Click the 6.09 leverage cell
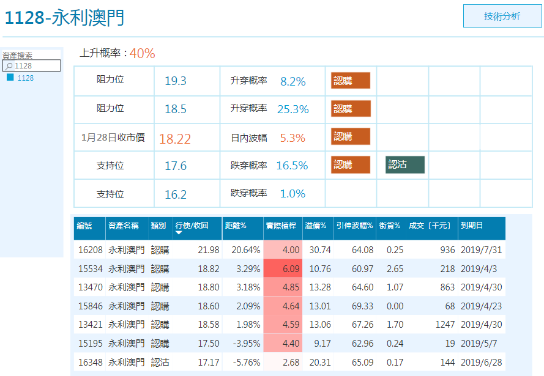The image size is (544, 376). click(x=283, y=269)
